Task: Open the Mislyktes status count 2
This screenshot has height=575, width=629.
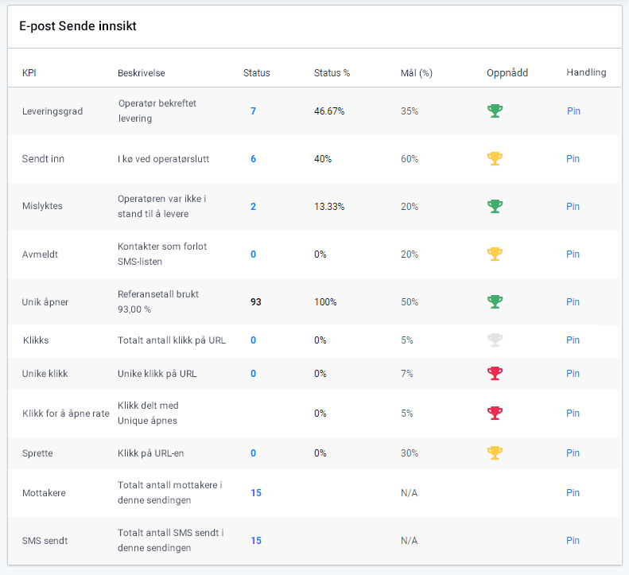Action: coord(254,207)
